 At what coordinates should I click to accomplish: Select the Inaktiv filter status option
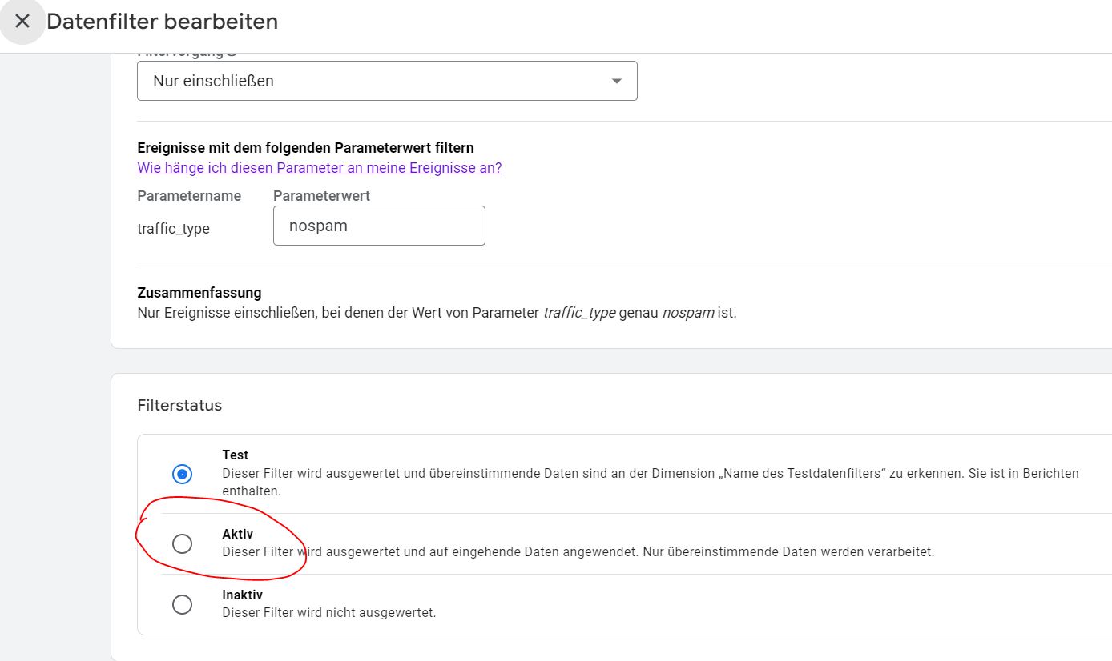click(x=182, y=604)
